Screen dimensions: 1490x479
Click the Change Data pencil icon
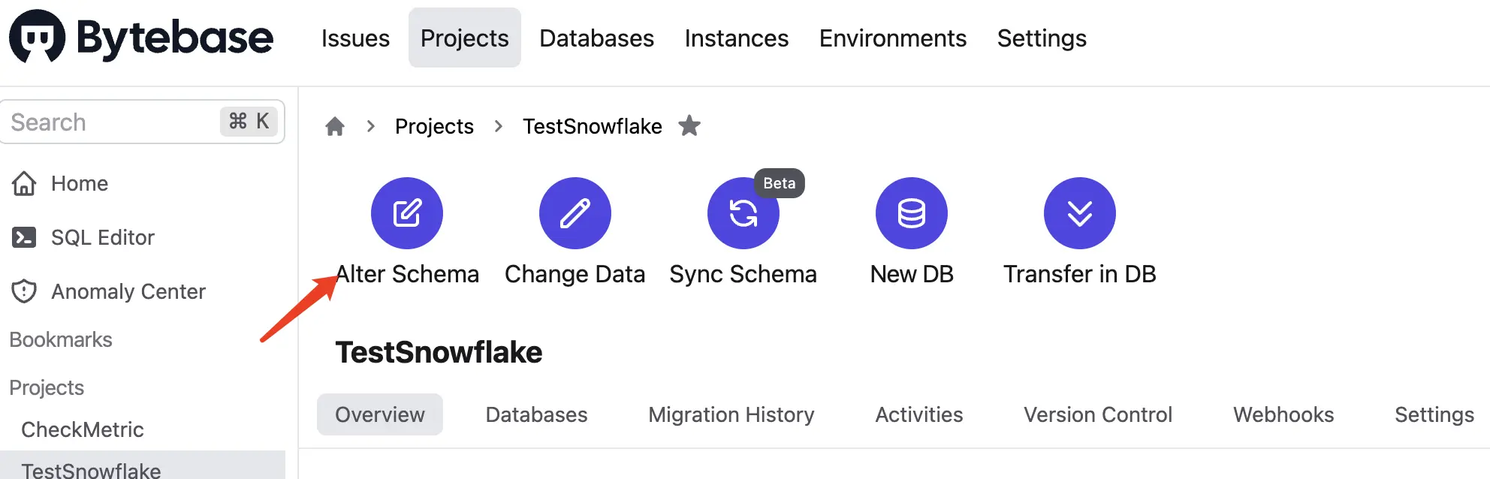tap(575, 213)
